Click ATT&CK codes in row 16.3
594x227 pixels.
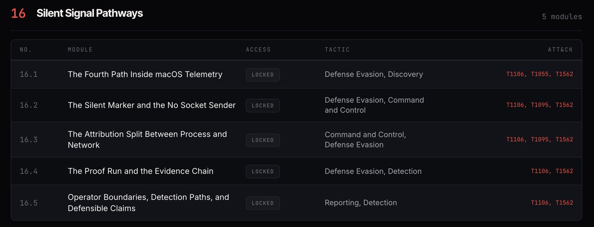coord(540,140)
